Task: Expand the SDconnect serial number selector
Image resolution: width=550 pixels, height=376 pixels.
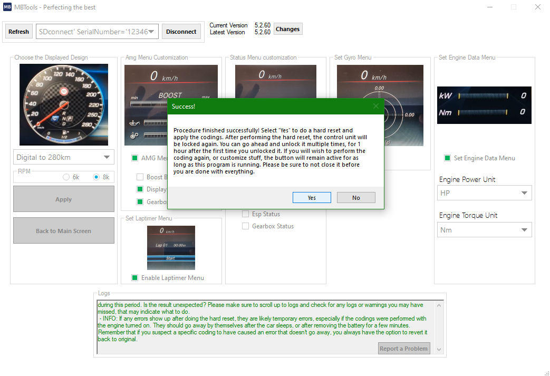Action: 153,31
